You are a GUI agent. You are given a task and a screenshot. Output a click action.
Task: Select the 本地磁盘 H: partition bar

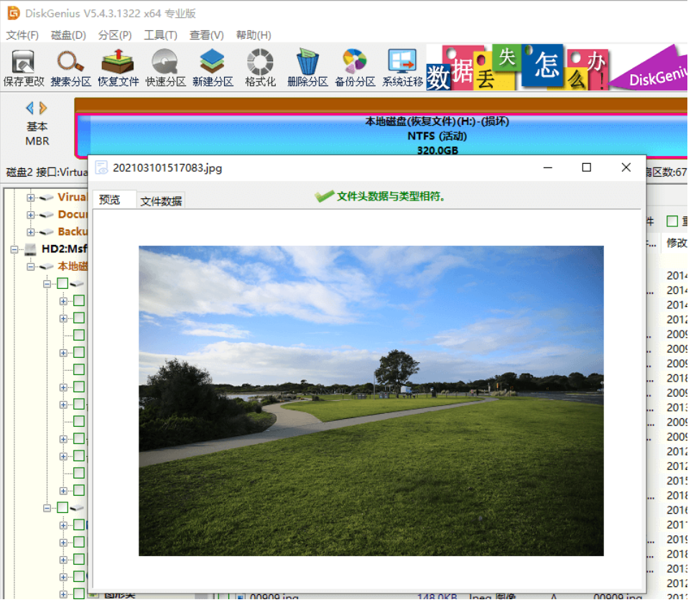tap(381, 135)
